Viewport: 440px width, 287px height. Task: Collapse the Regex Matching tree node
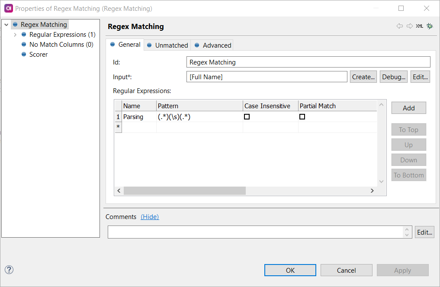coord(6,24)
